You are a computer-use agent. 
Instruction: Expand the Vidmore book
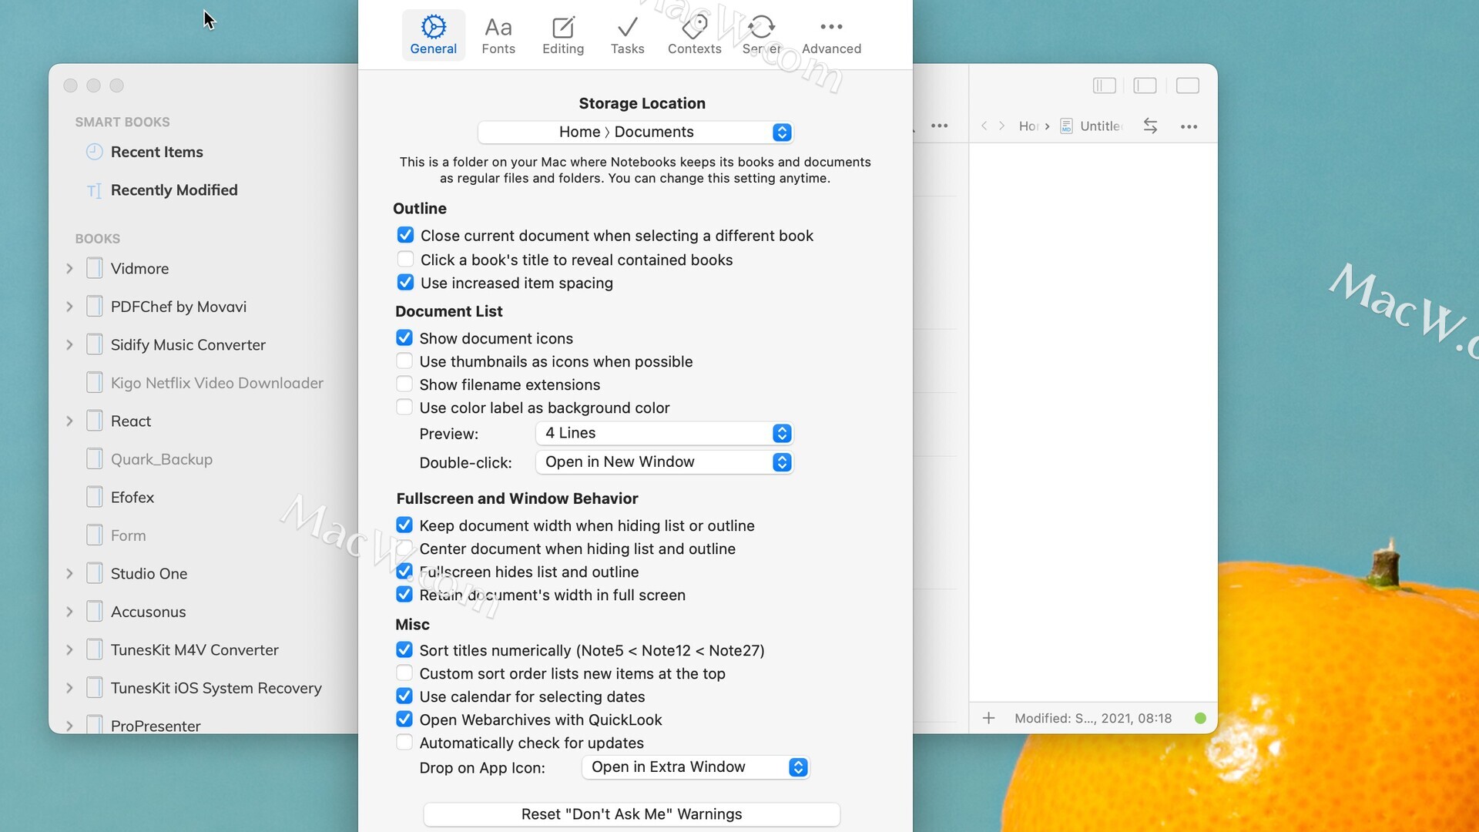tap(69, 268)
